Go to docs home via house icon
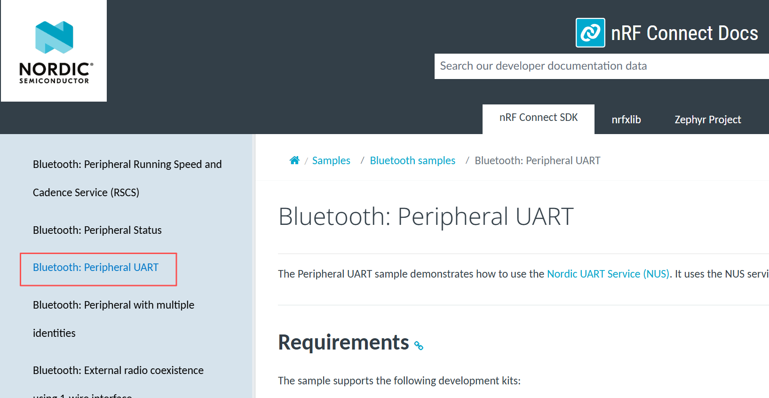 point(294,160)
